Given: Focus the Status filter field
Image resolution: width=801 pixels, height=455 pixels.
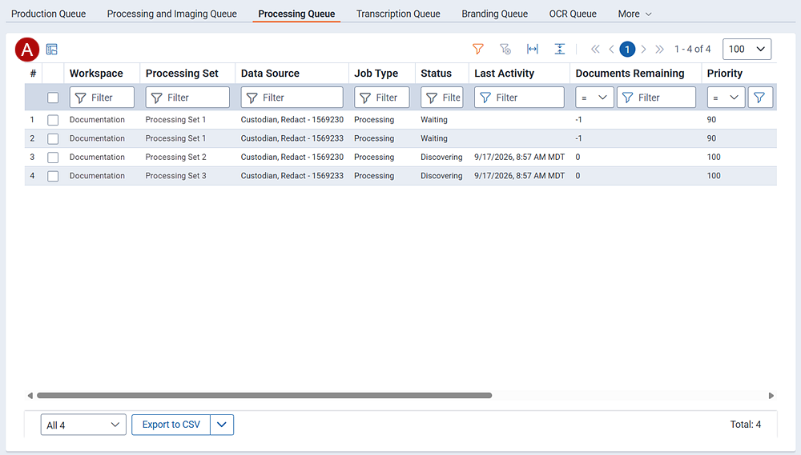Looking at the screenshot, I should (x=442, y=98).
